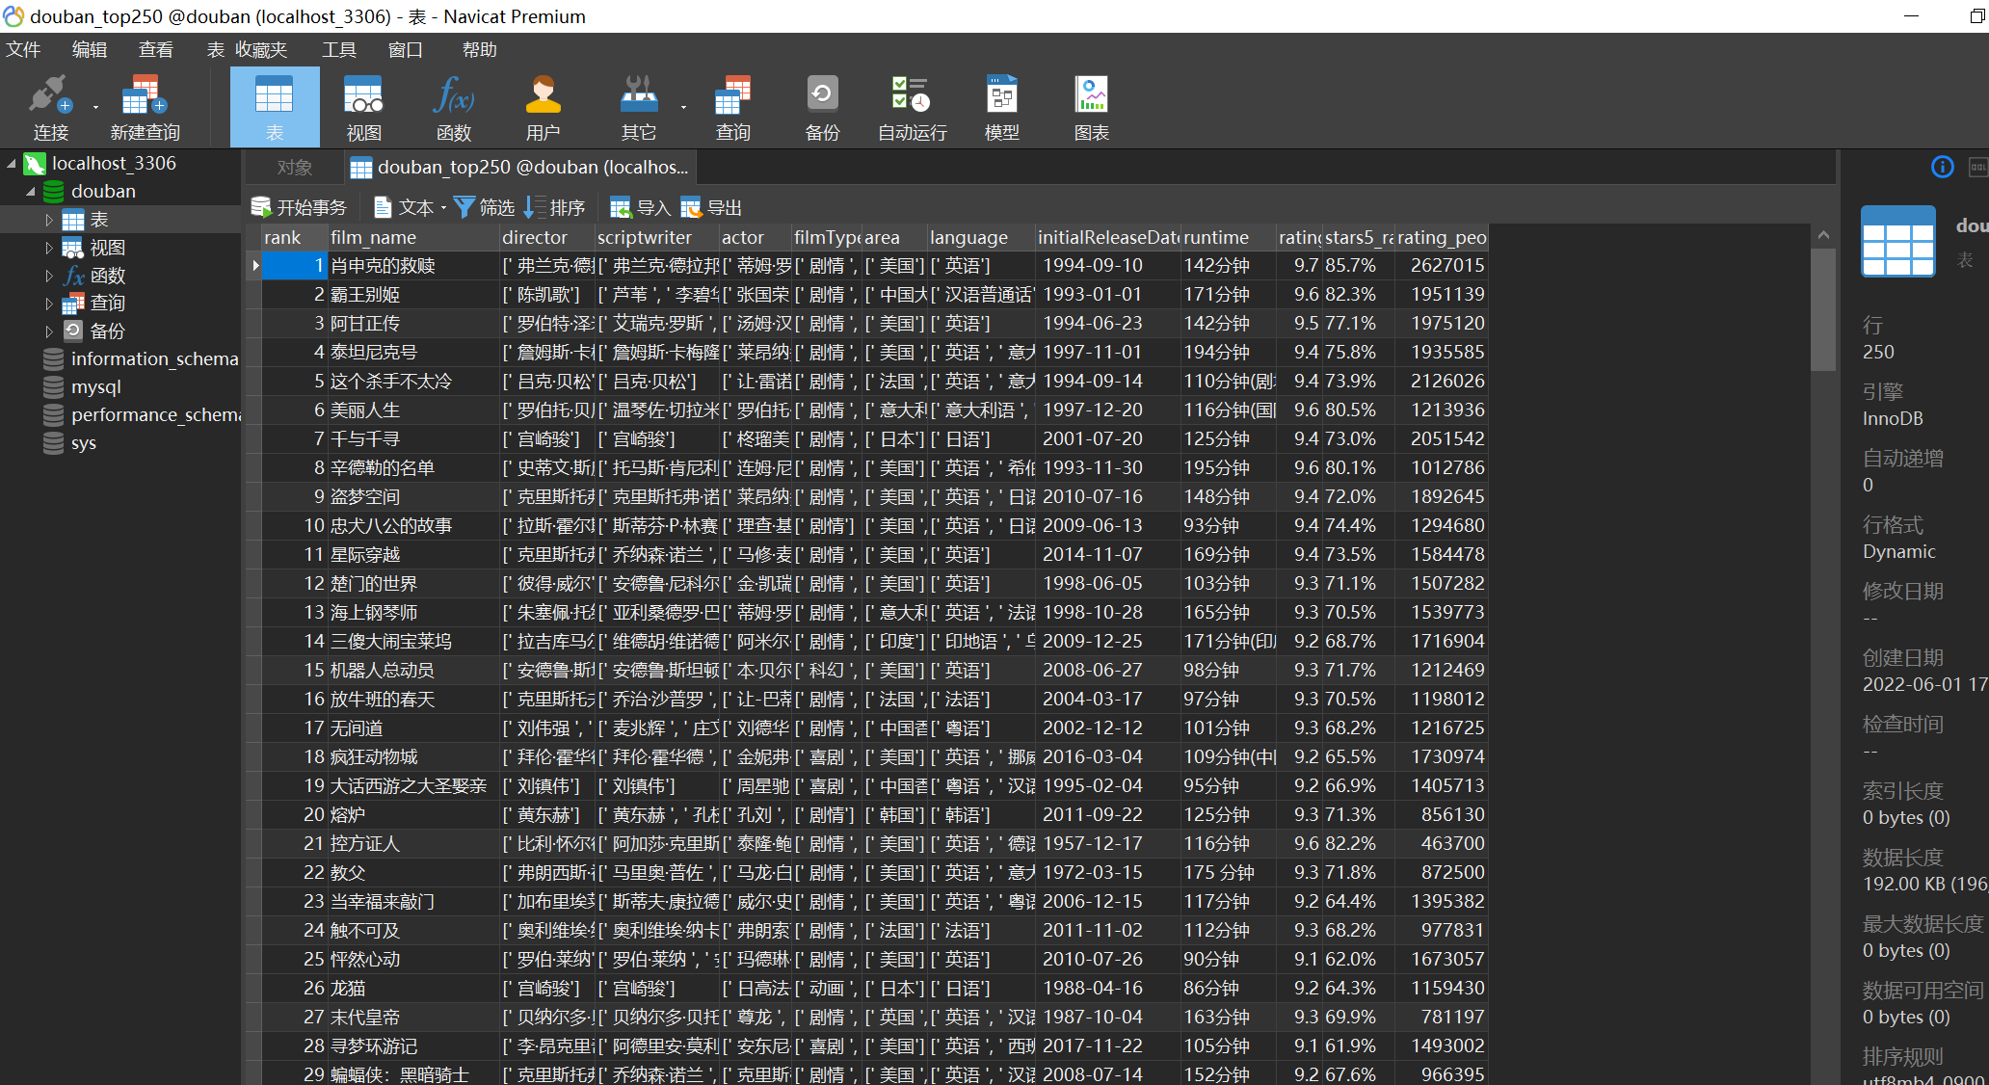The width and height of the screenshot is (1989, 1085).
Task: Switch to the 对象 (Objects) tab
Action: [295, 167]
